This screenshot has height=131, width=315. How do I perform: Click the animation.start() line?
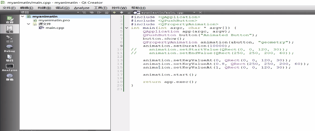(x=170, y=75)
